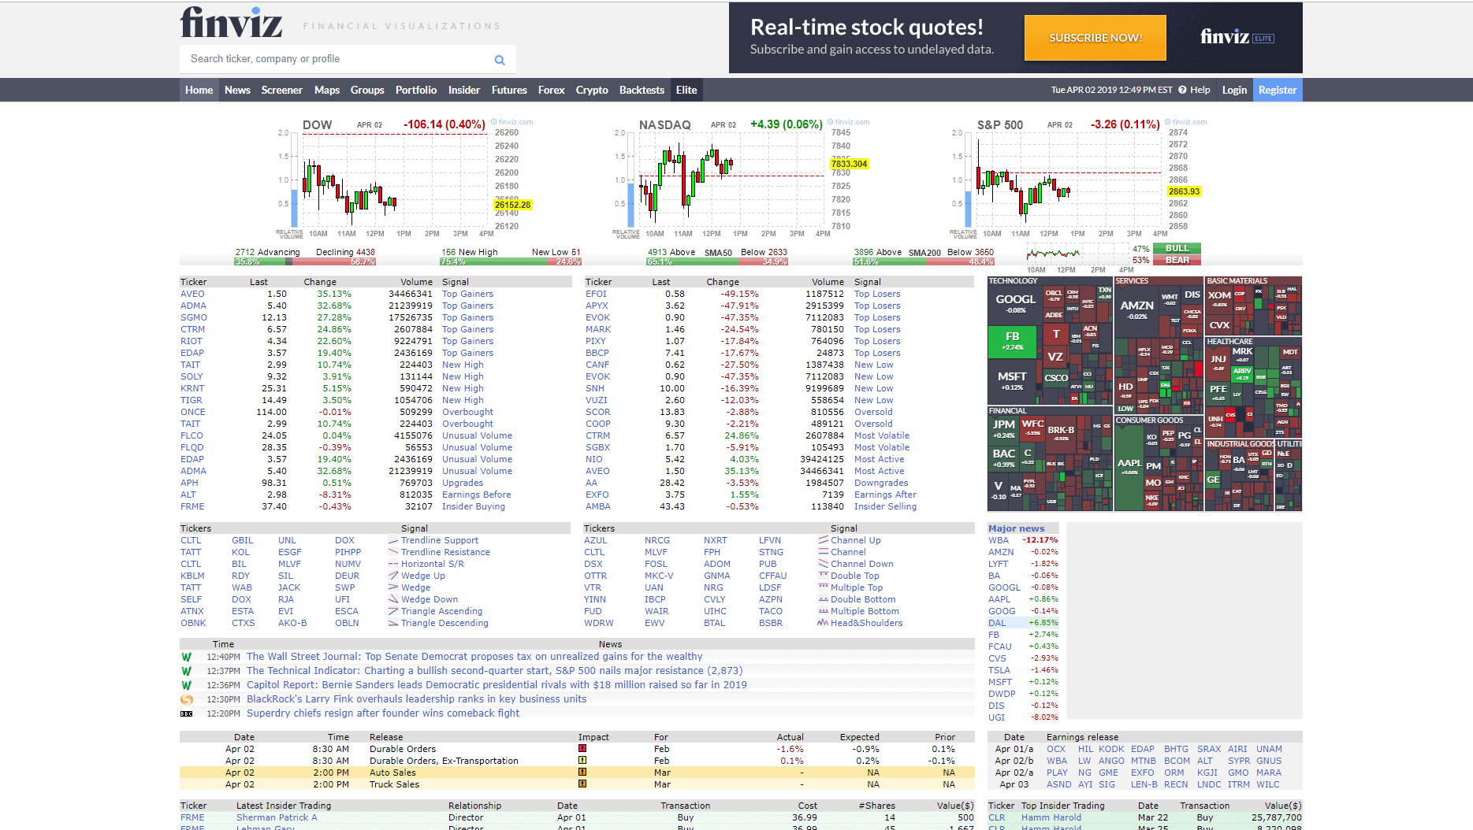
Task: Click the Login link
Action: click(1234, 90)
